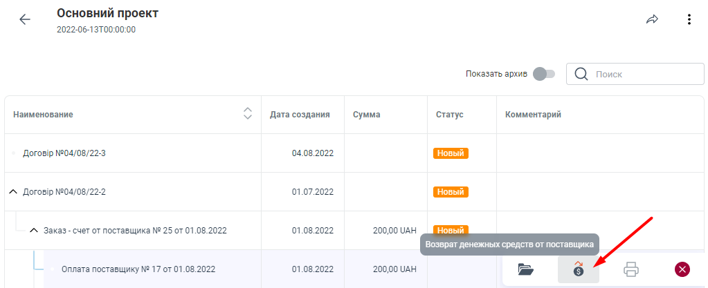The height and width of the screenshot is (288, 708).
Task: Click the Новый badge for Договір №04/08/22-3
Action: pyautogui.click(x=451, y=153)
